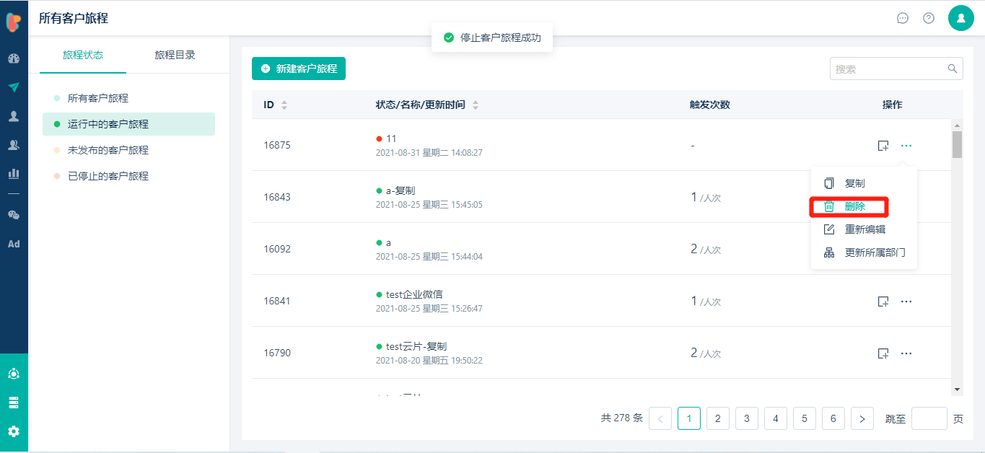Filter by 已停止的客户旅程

[x=108, y=176]
